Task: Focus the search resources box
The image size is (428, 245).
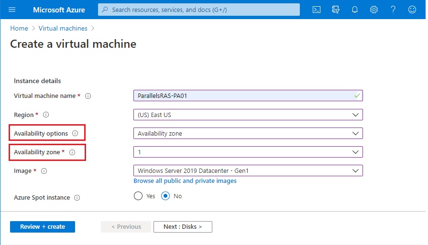Action: (x=199, y=10)
